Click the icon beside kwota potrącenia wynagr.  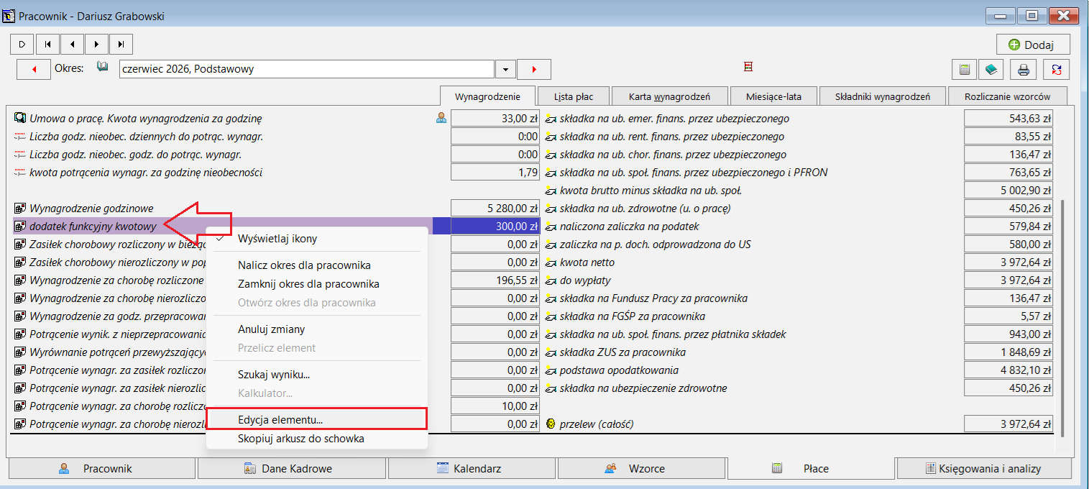click(20, 173)
